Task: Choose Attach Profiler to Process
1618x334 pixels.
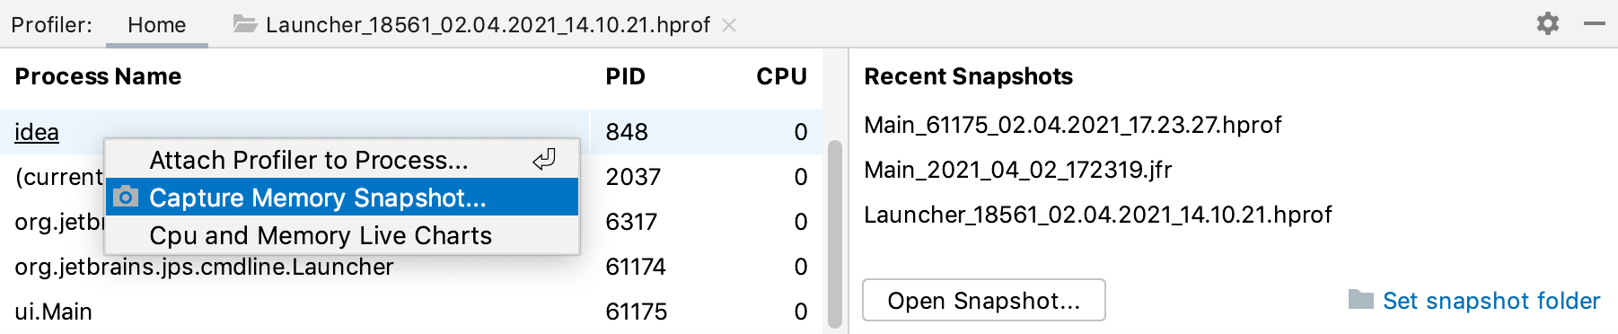Action: click(x=342, y=160)
